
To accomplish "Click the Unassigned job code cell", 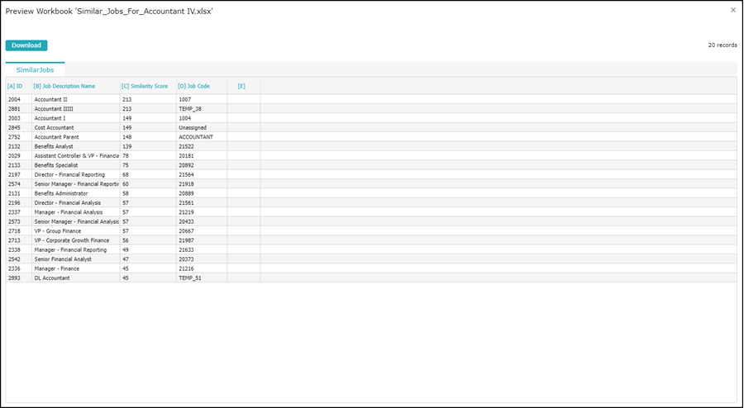I will point(192,128).
